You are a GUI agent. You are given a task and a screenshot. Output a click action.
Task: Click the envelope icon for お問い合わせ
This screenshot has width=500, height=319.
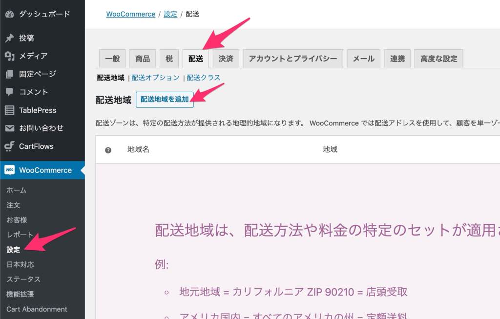click(9, 128)
